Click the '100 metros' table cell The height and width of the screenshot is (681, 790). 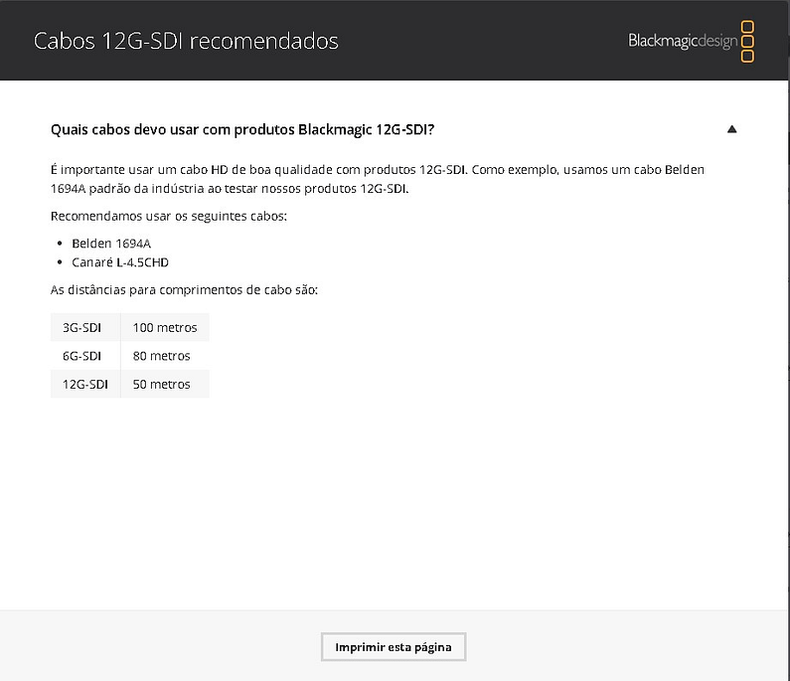tap(165, 327)
